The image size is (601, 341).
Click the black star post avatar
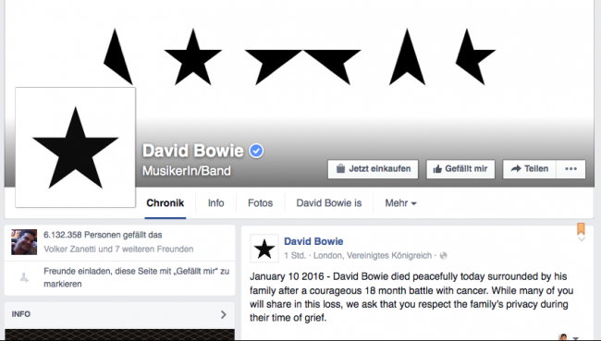[x=264, y=249]
